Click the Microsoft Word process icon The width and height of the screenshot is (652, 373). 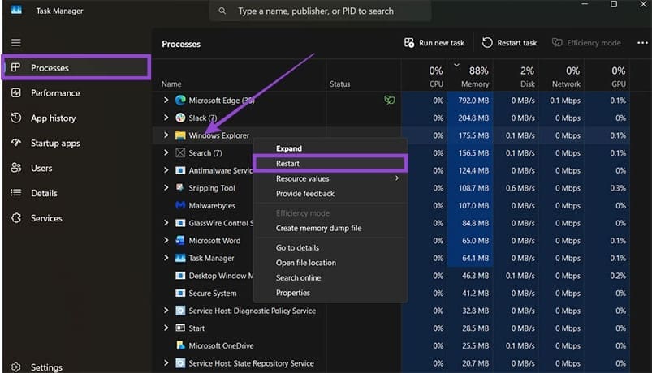(180, 241)
